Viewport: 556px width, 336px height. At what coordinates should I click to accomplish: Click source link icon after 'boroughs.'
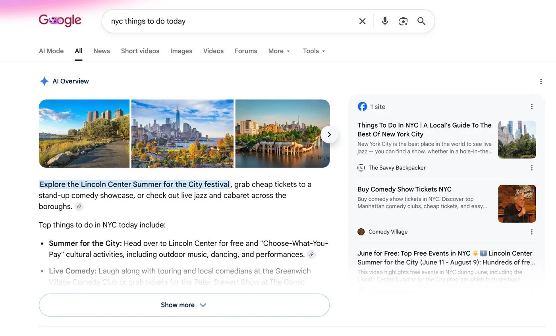[x=79, y=206]
